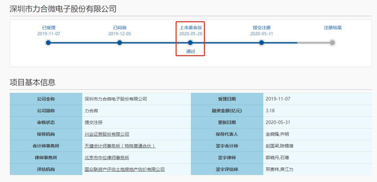Select the 已问询 stage label
This screenshot has width=377, height=182.
(x=120, y=28)
